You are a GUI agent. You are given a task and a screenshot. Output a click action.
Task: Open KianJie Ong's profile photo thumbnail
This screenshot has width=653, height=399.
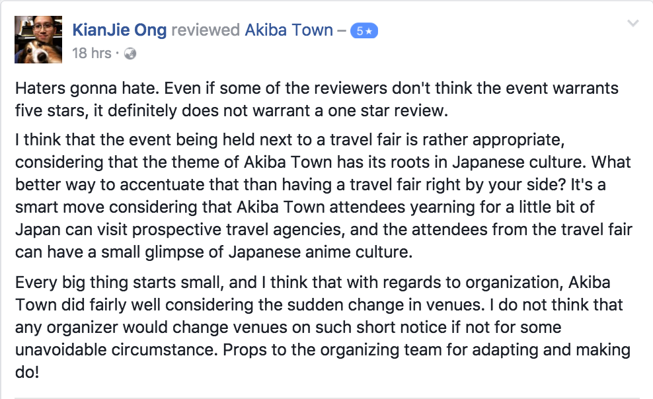point(38,40)
